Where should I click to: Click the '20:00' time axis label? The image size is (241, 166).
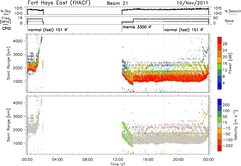(178, 160)
